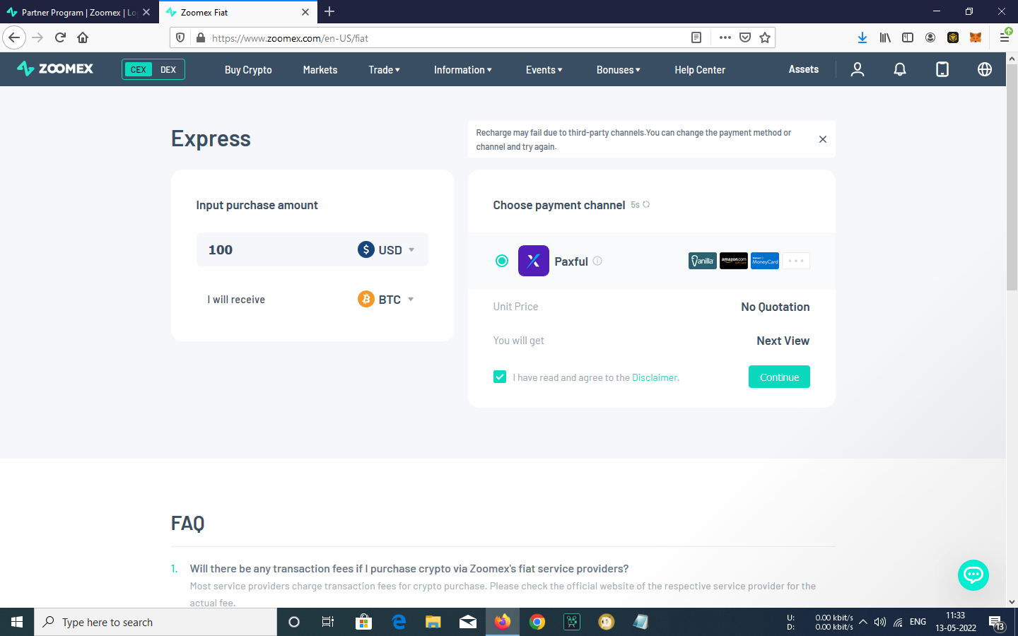Expand the Trade menu
Image resolution: width=1018 pixels, height=636 pixels.
pyautogui.click(x=385, y=70)
